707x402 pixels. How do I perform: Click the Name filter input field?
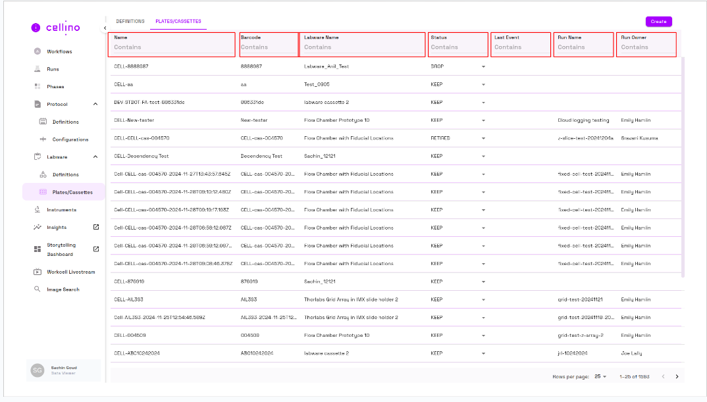(x=171, y=47)
